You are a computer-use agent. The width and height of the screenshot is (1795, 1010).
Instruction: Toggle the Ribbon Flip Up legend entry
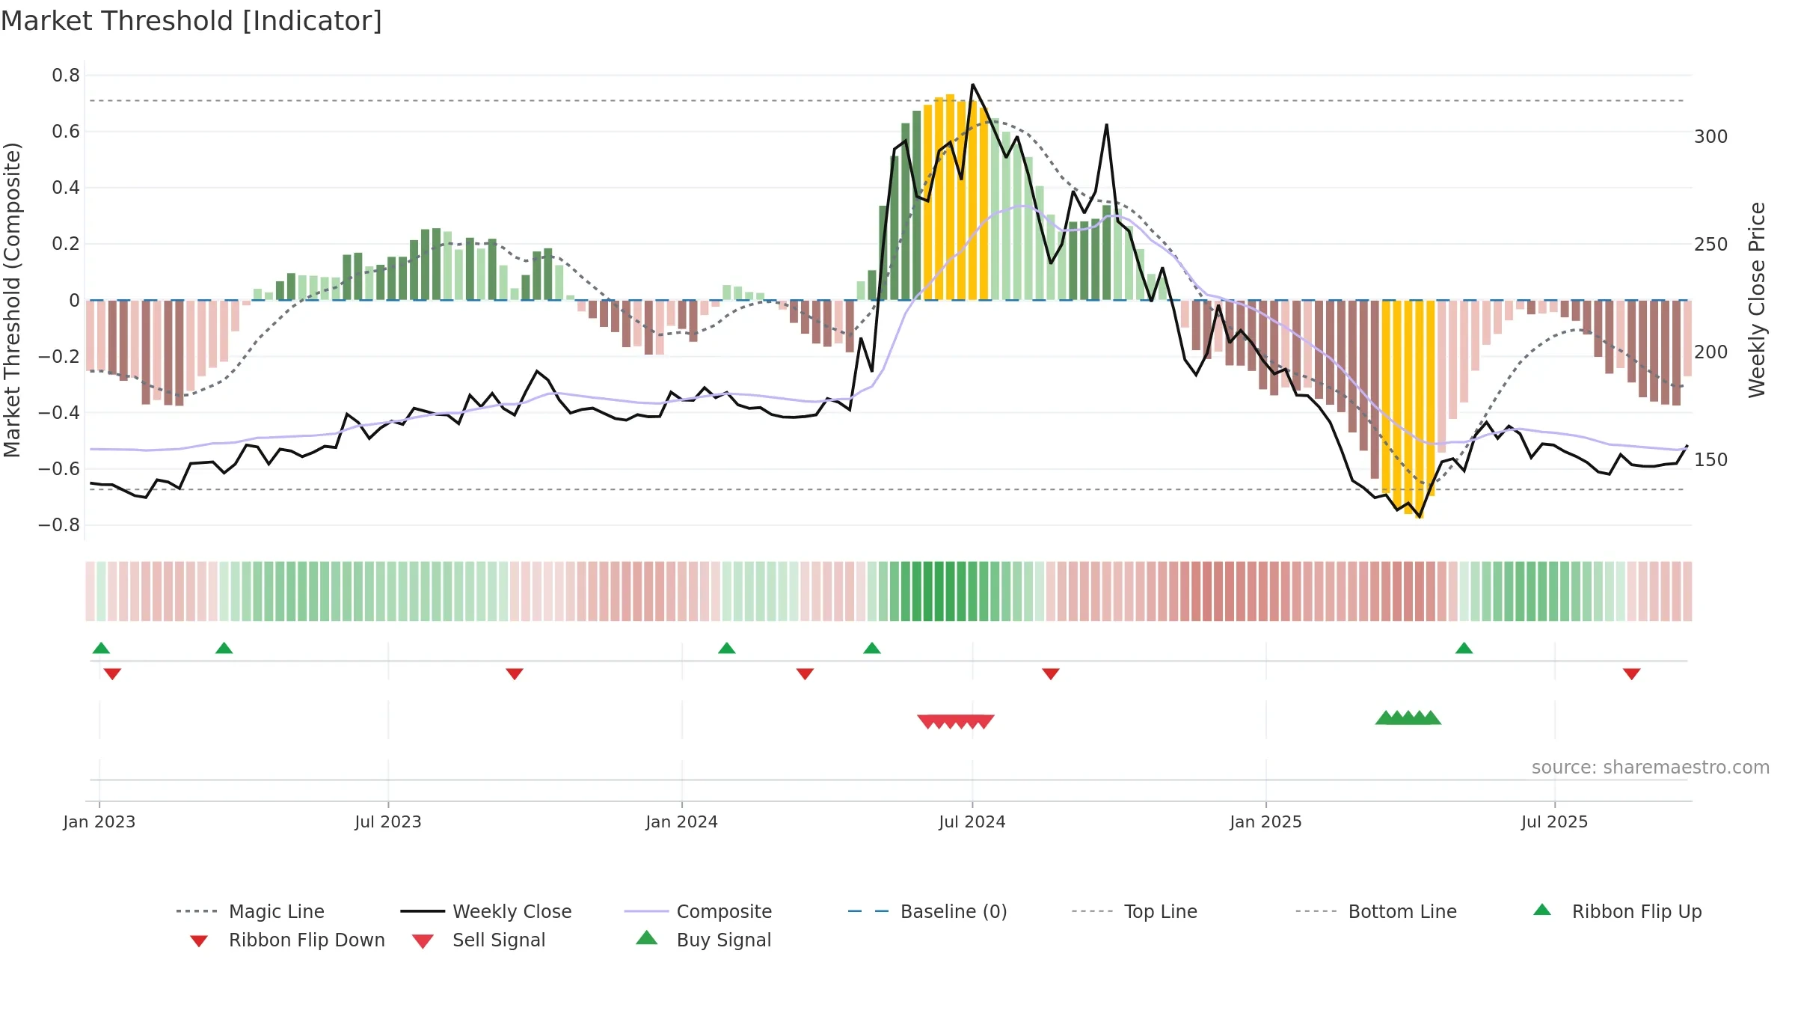(x=1617, y=911)
